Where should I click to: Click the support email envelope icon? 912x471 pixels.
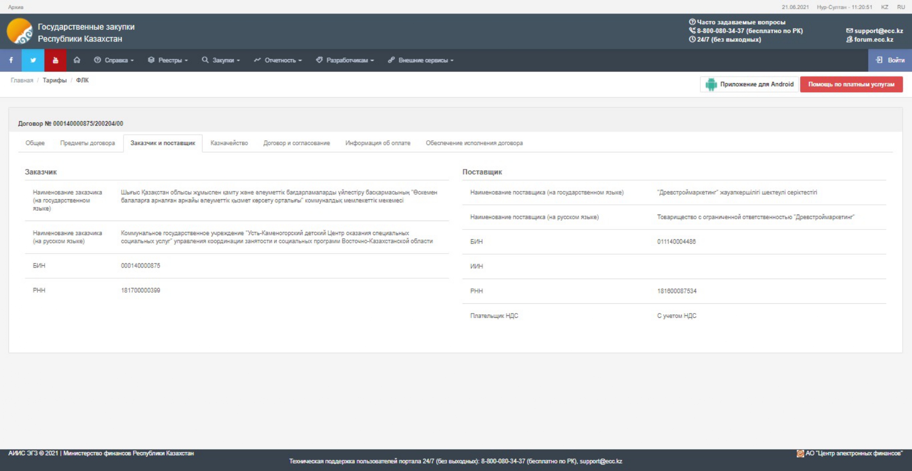(849, 31)
